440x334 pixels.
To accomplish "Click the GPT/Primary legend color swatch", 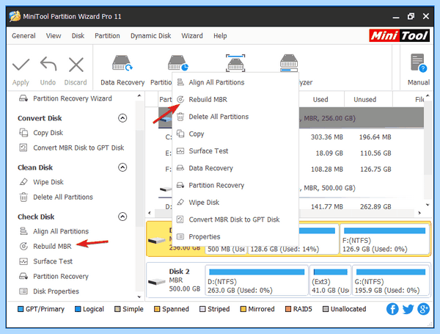I will pyautogui.click(x=21, y=309).
